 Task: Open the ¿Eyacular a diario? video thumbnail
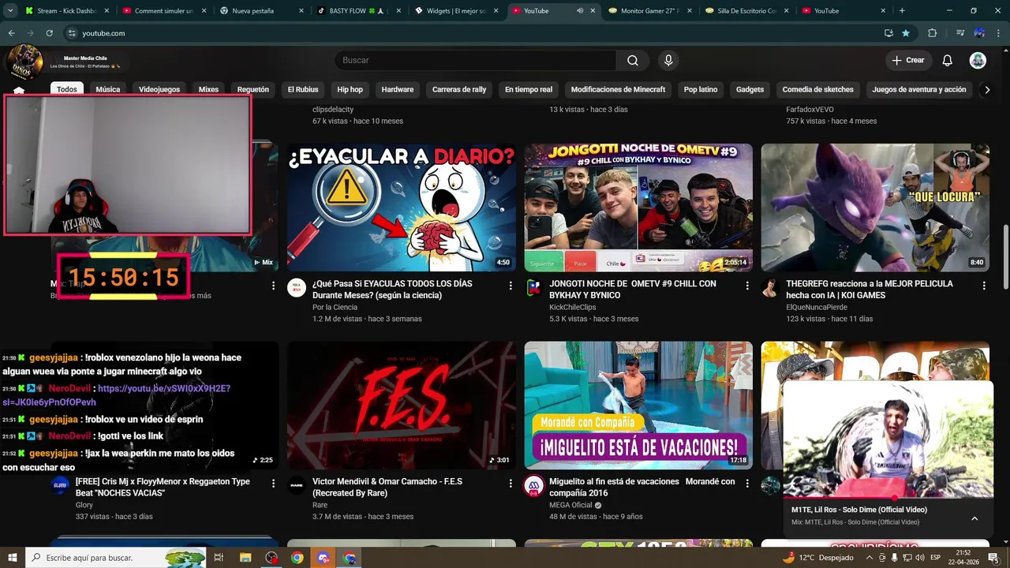click(x=402, y=207)
